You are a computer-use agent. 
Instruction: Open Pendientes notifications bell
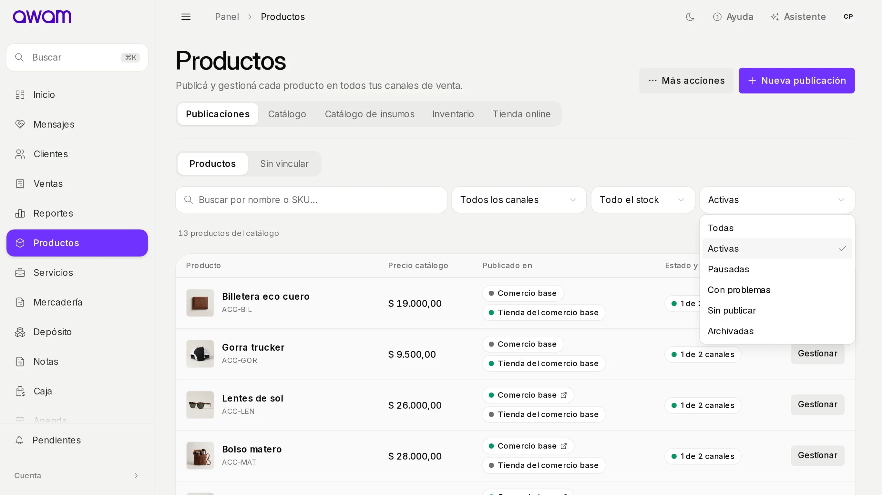tap(77, 440)
